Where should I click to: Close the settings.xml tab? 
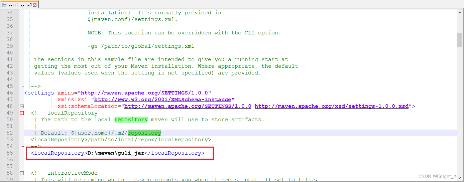point(35,5)
